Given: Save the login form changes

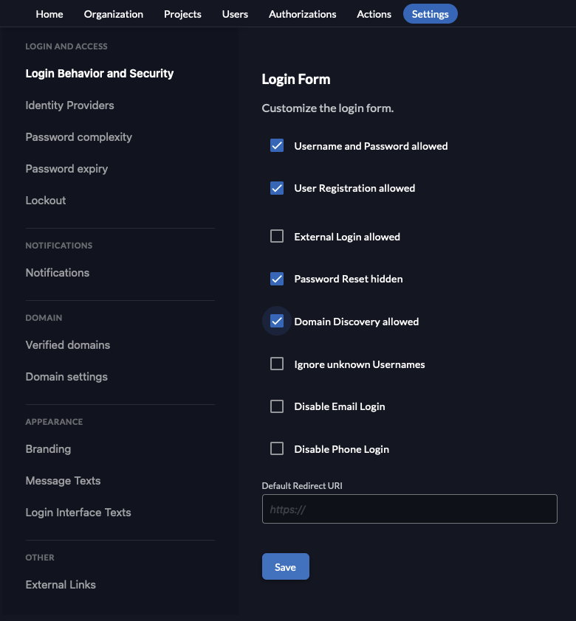Looking at the screenshot, I should pos(285,566).
